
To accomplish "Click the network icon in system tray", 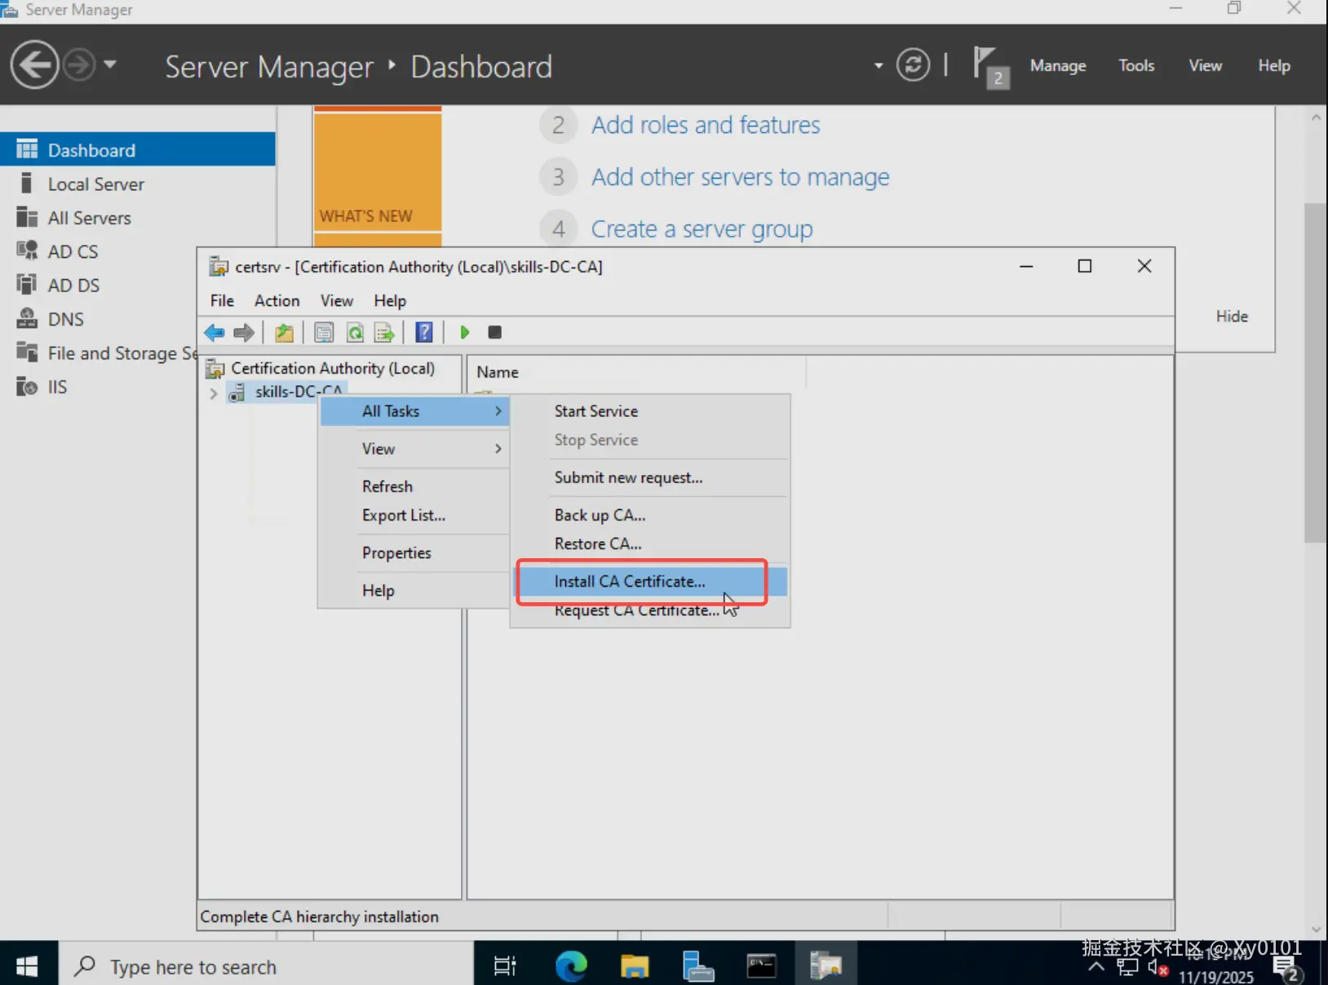I will point(1128,968).
